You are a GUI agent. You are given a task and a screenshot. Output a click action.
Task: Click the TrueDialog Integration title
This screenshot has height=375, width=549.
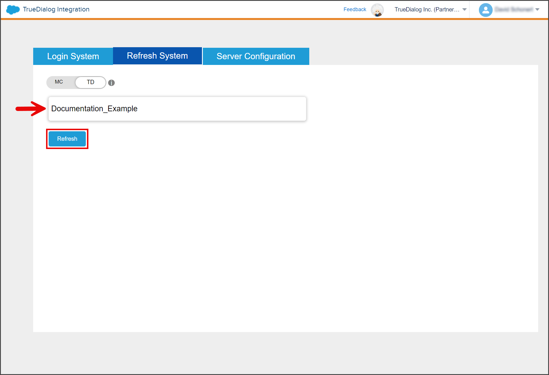56,9
